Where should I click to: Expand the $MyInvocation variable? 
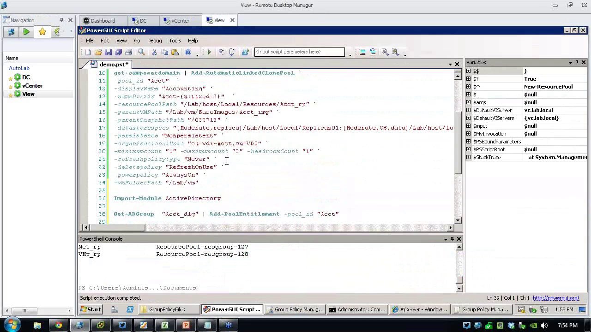(469, 134)
